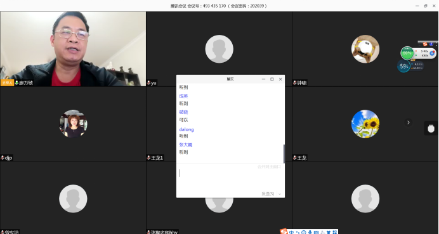Open yu's default avatar
Image resolution: width=439 pixels, height=234 pixels.
[x=219, y=49]
